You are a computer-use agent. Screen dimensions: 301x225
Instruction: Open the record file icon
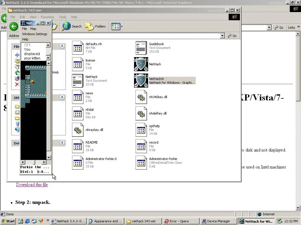point(141,146)
